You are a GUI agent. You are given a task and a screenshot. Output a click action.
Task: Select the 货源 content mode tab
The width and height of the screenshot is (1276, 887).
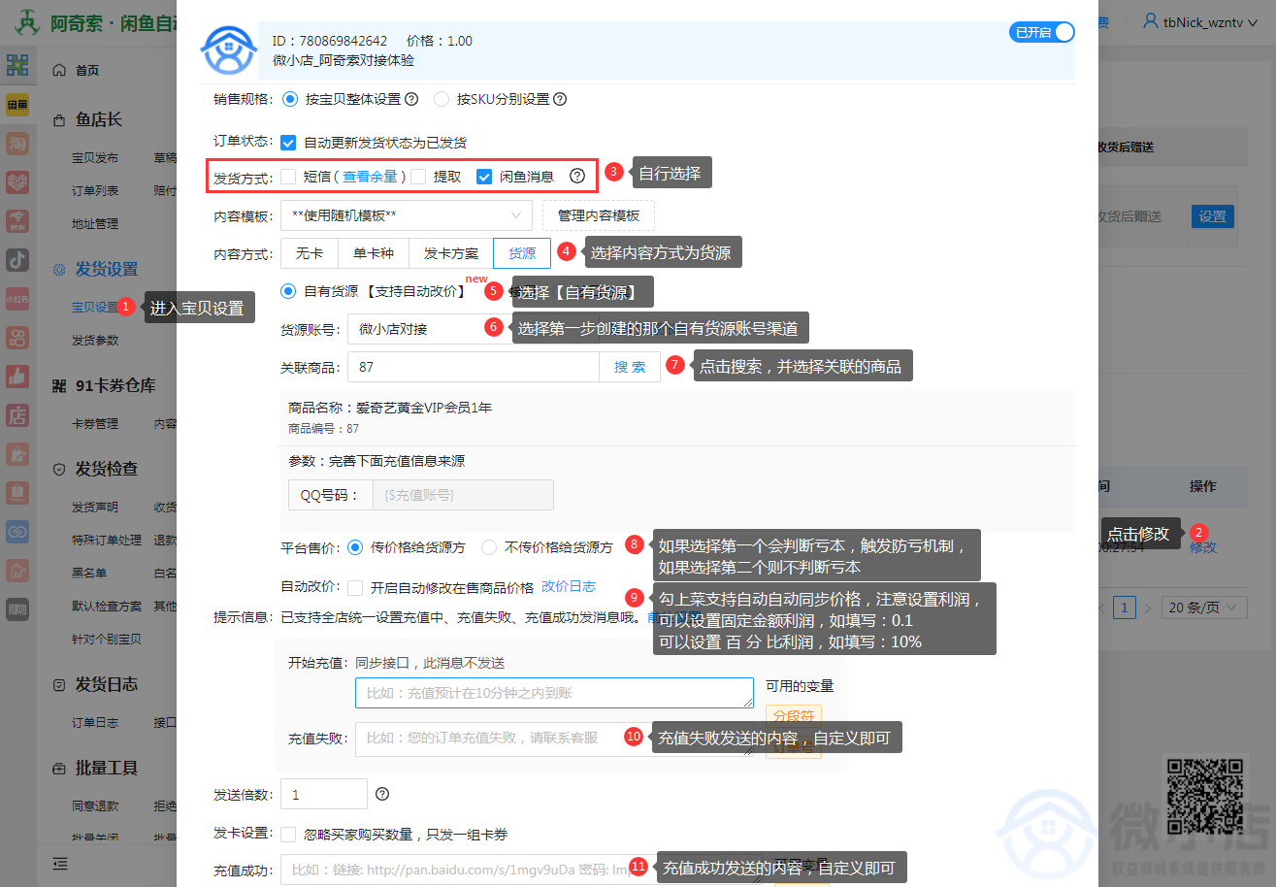pyautogui.click(x=522, y=253)
